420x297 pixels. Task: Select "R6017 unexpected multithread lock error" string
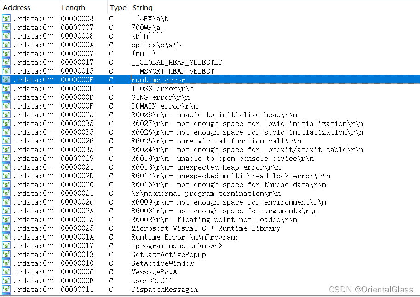point(231,176)
